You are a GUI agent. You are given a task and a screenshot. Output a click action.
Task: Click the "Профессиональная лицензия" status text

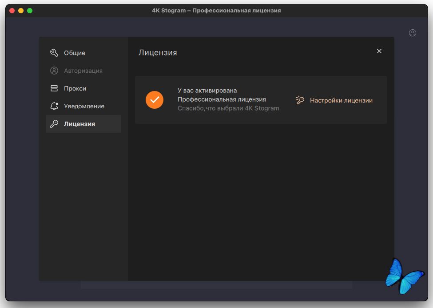click(222, 99)
